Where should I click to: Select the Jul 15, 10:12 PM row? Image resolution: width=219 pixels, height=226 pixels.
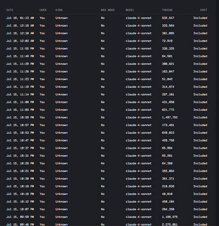click(107, 202)
